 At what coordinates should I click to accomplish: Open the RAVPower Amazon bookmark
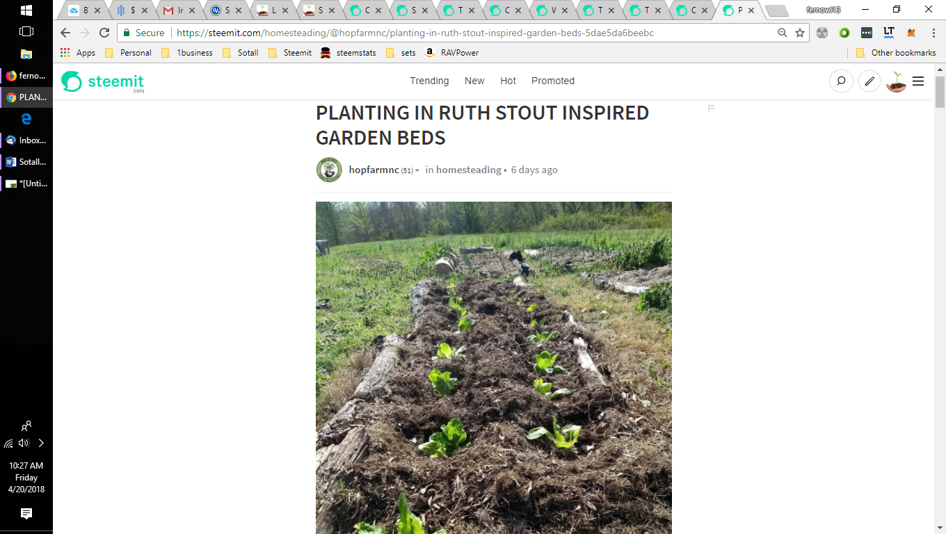tap(451, 53)
